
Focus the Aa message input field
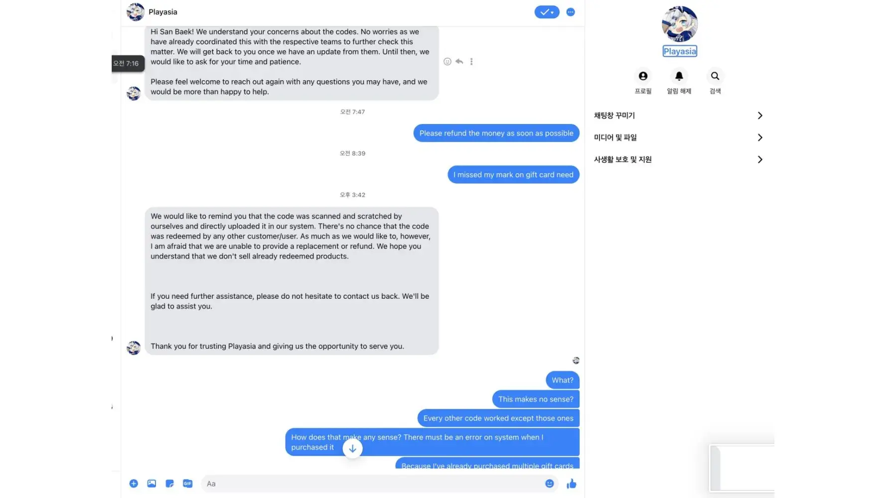[374, 484]
